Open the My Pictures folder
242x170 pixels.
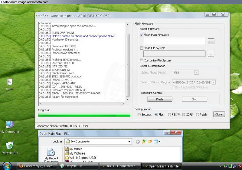coord(75,153)
